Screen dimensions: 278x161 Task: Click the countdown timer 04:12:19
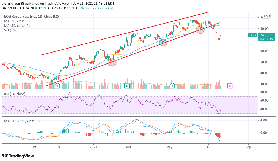267,39
